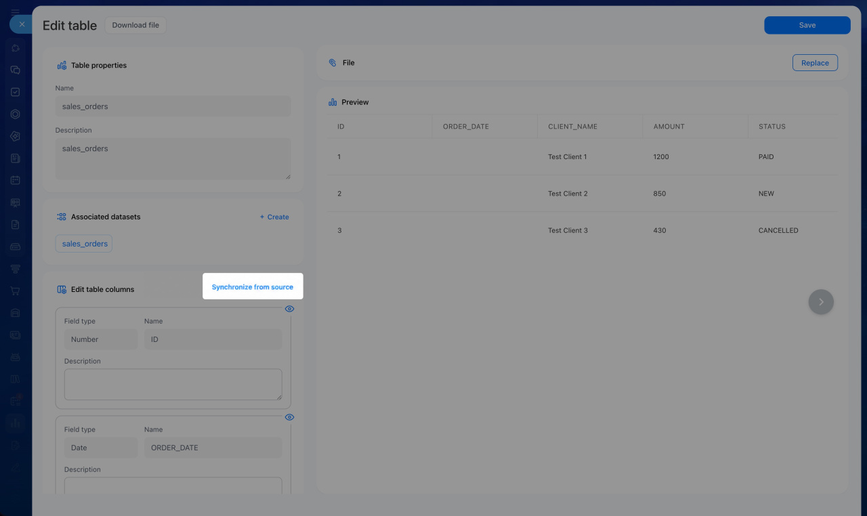The image size is (867, 516).
Task: Select the Test Client 1 cell
Action: 568,157
